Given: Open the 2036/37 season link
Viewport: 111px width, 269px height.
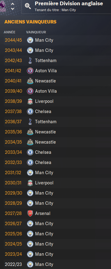Looking at the screenshot, I should tap(13, 122).
